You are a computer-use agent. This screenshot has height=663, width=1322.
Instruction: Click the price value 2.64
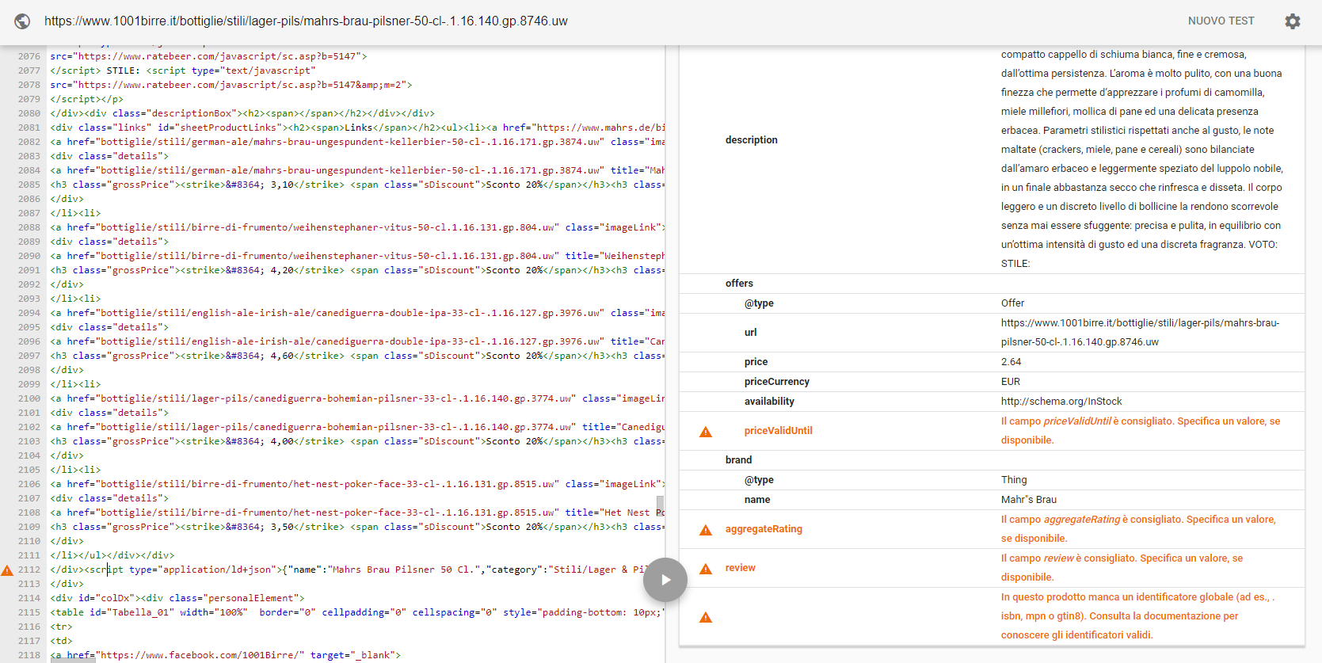coord(1011,362)
